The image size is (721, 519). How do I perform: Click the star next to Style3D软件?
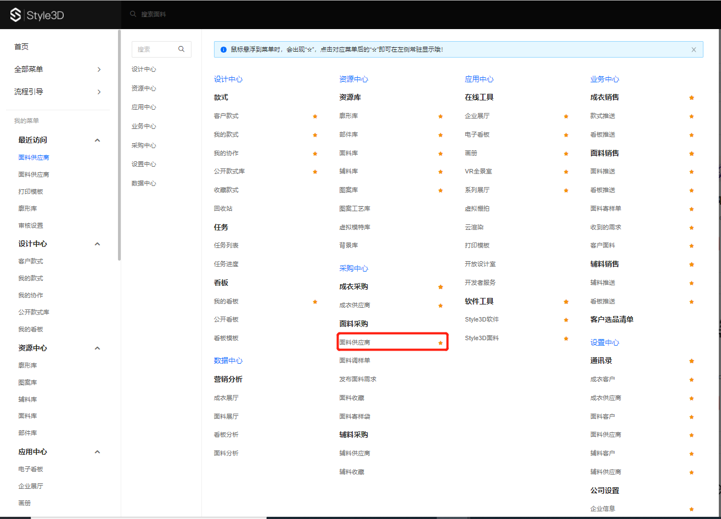click(x=566, y=320)
